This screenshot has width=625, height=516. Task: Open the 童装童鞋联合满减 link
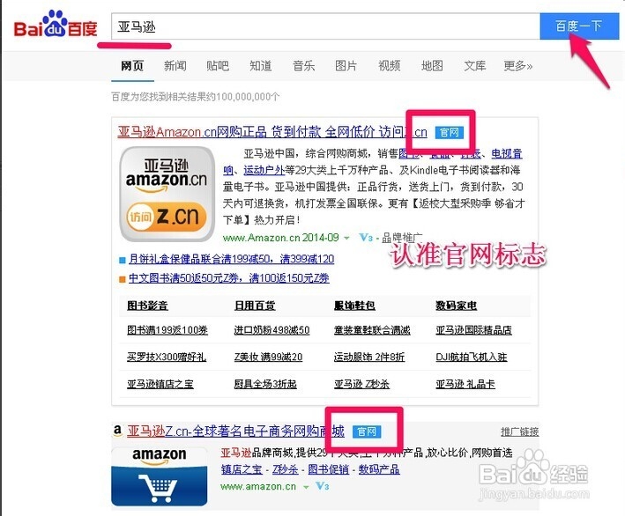coord(372,330)
